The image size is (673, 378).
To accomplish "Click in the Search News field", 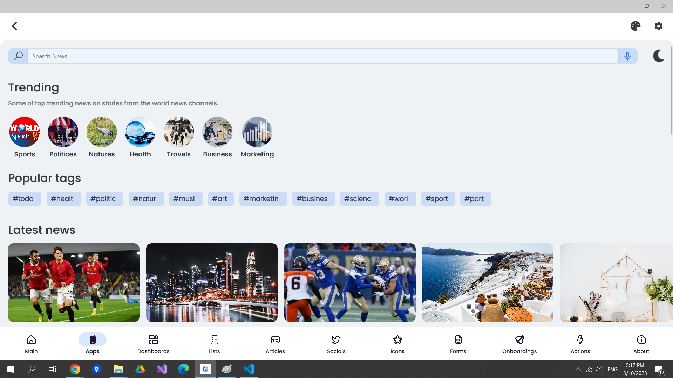I will coord(322,56).
